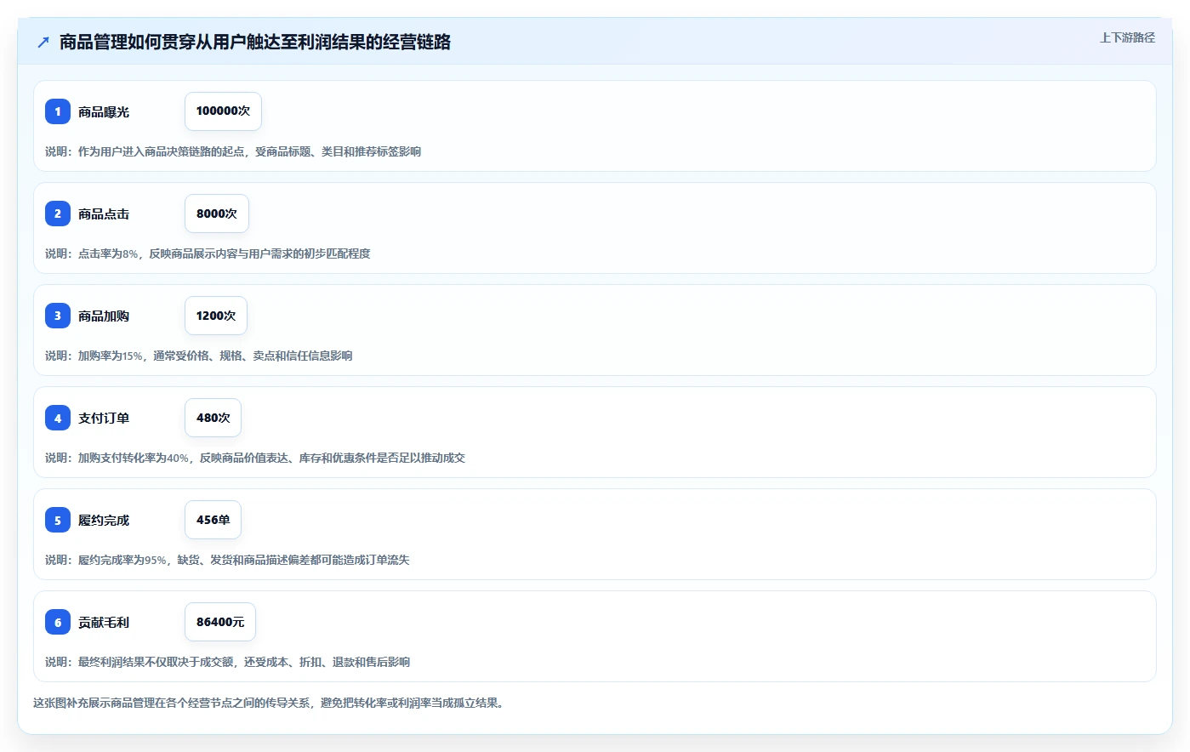Click the description mentioning 点击率为8%
Screen dimensions: 1190x752
[208, 254]
